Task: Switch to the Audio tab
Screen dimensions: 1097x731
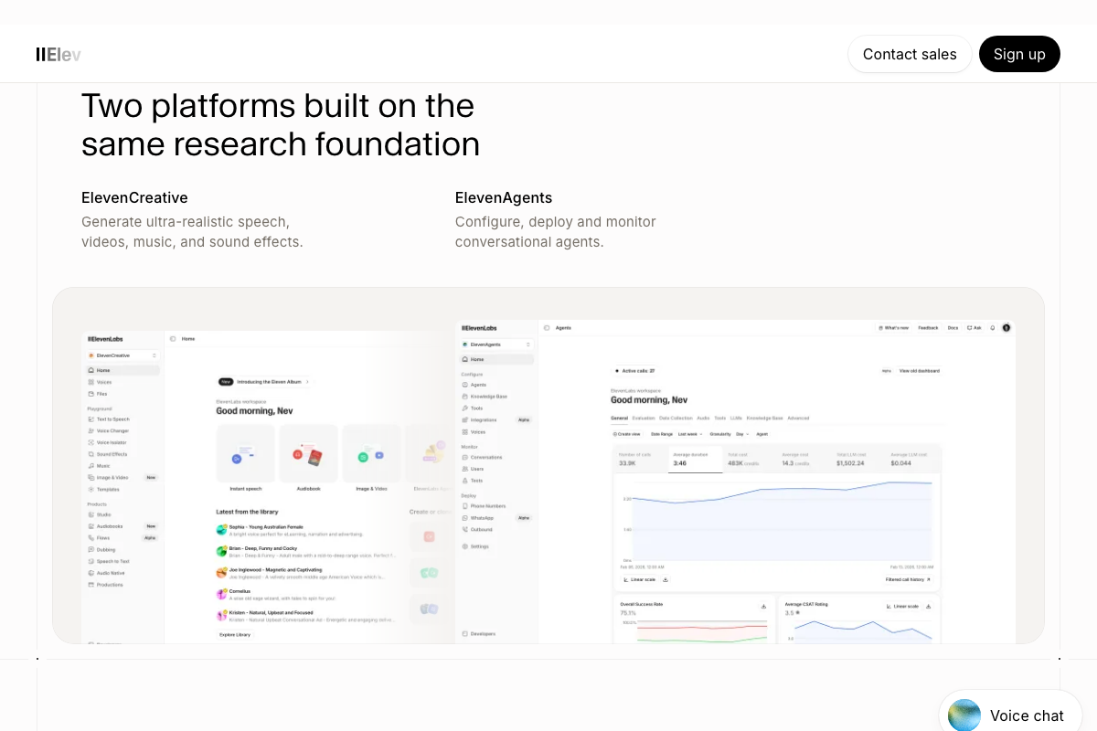Action: (703, 418)
